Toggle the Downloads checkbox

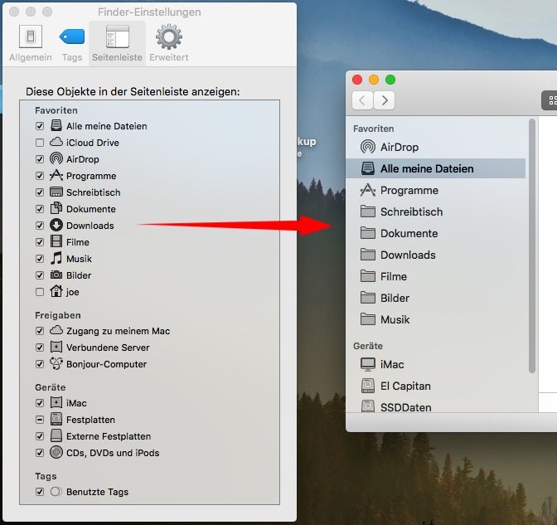pos(40,226)
